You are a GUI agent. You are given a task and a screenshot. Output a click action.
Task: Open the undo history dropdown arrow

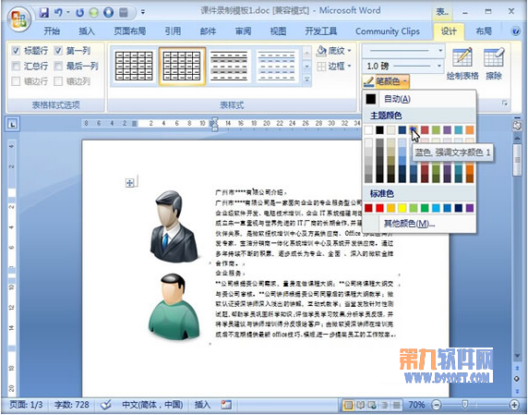(68, 12)
